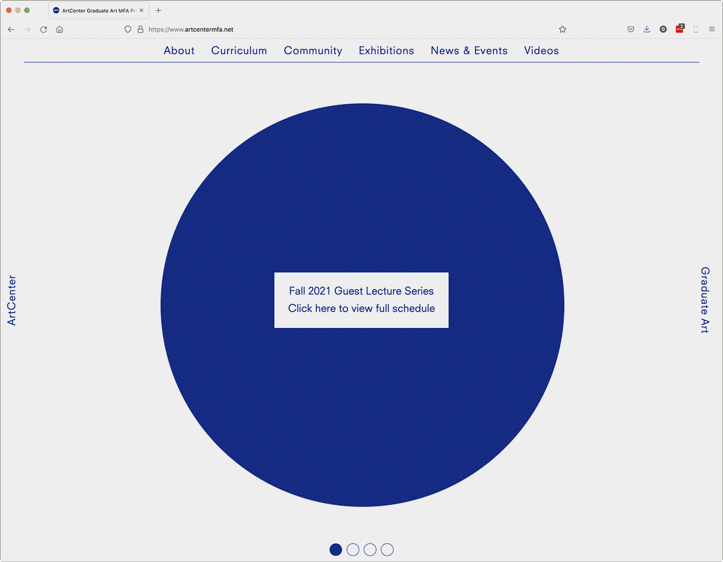Viewport: 723px width, 562px height.
Task: Go to the Exhibitions section
Action: coord(386,50)
